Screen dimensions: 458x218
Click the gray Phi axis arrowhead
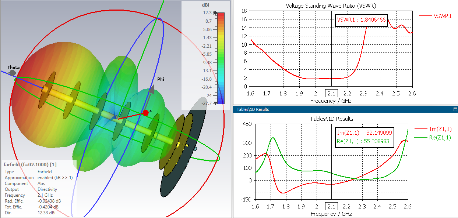click(152, 90)
